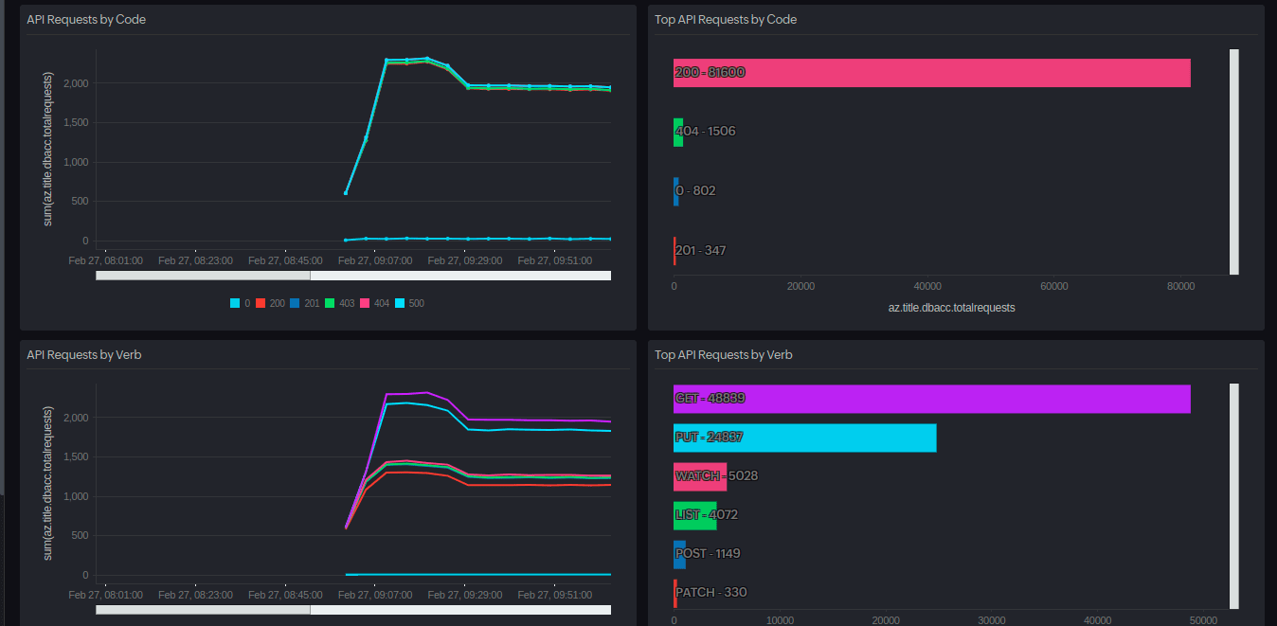The width and height of the screenshot is (1277, 626).
Task: Click the vertical scrollbar in Top API Requests by Verb
Action: click(x=1233, y=495)
